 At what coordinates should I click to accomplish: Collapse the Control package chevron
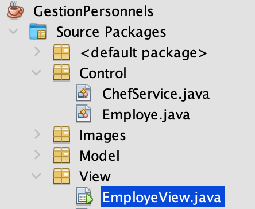tap(36, 72)
